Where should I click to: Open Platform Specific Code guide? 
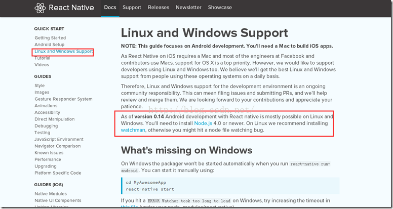pyautogui.click(x=58, y=173)
